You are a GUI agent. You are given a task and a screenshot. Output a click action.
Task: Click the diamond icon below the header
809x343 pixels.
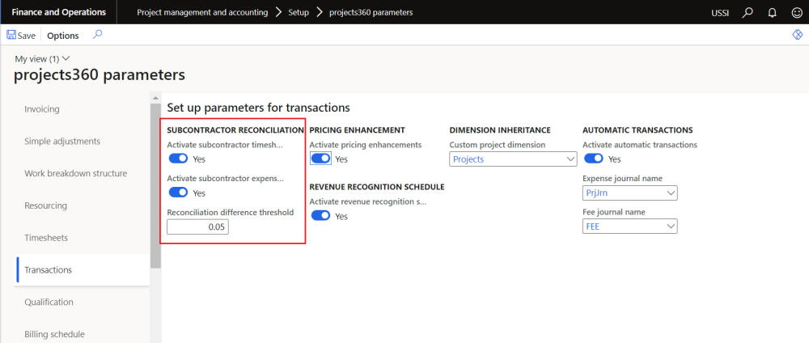tap(797, 35)
